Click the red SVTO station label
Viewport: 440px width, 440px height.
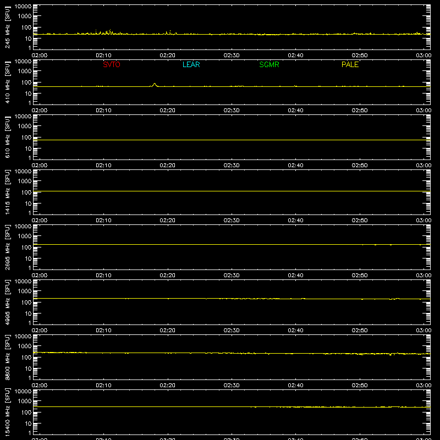[x=112, y=64]
